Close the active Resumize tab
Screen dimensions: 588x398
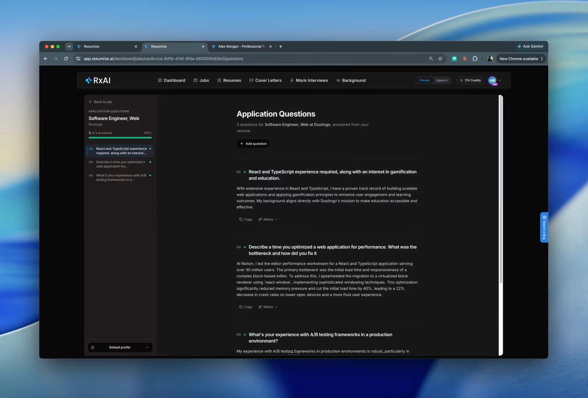[203, 46]
